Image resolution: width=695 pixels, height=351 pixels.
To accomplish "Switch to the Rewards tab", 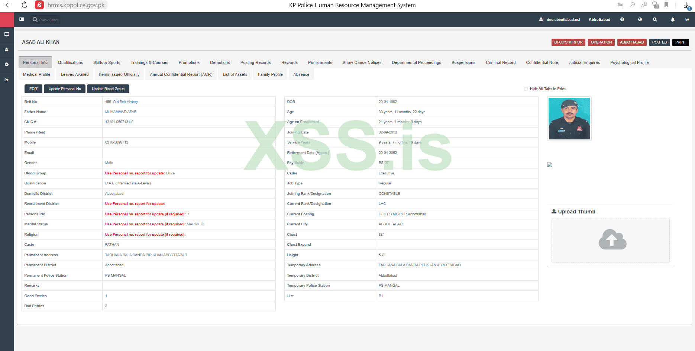I will pos(290,62).
